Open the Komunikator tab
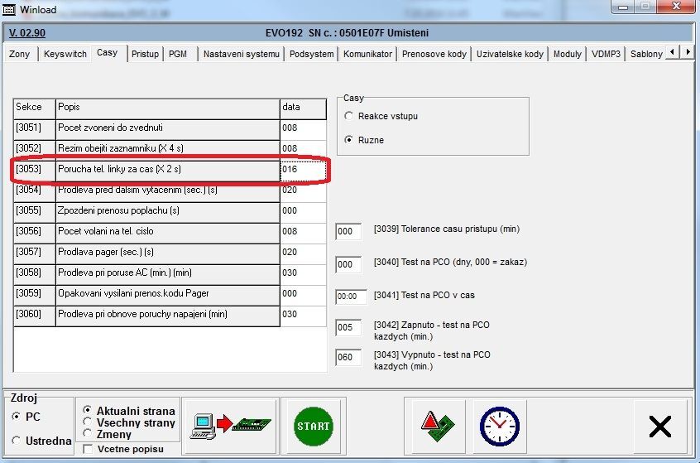 pos(367,54)
